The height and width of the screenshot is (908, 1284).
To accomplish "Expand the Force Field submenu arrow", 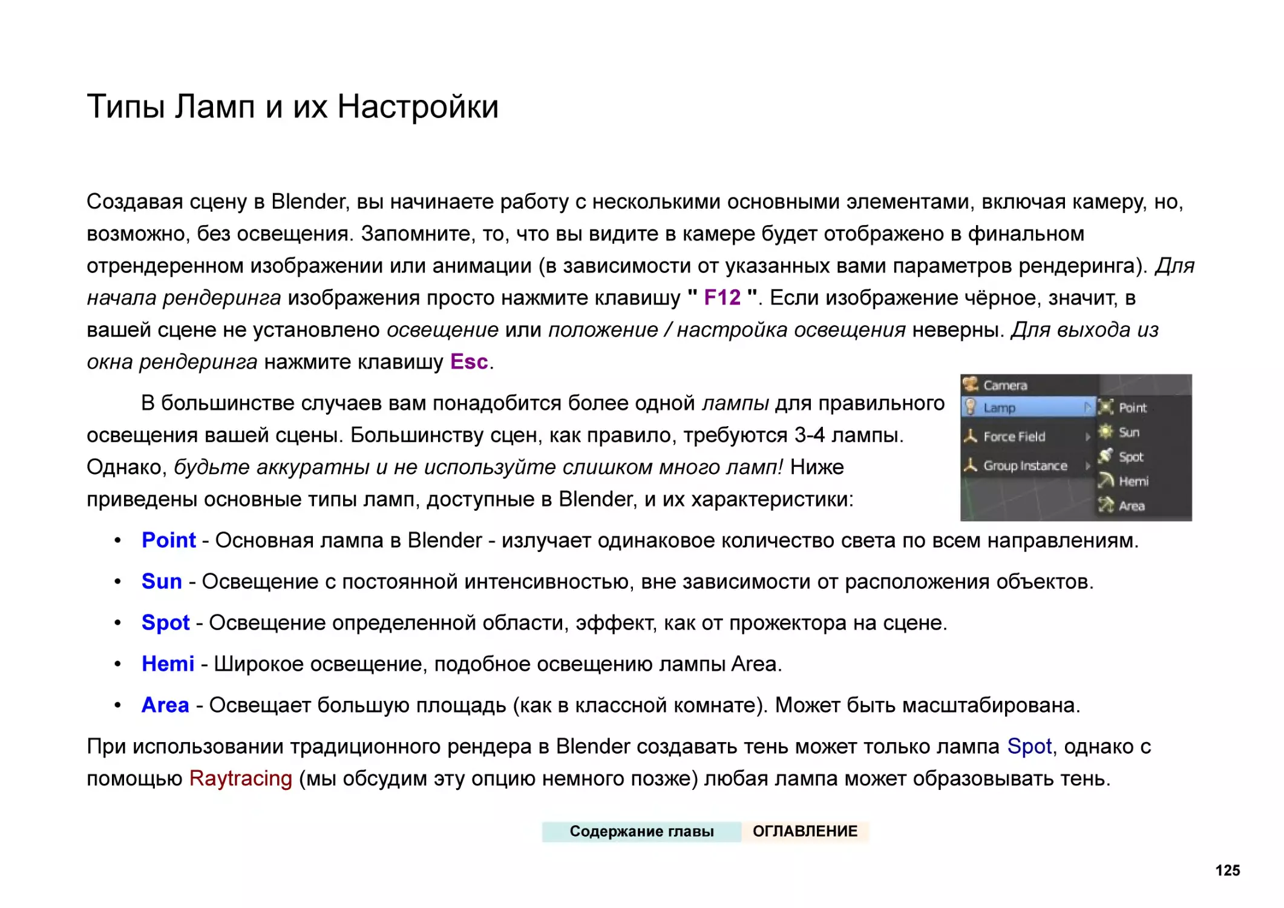I will point(1087,436).
